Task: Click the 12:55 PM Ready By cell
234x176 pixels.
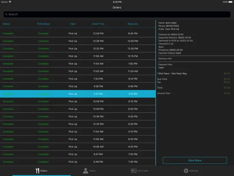Action: (133, 41)
